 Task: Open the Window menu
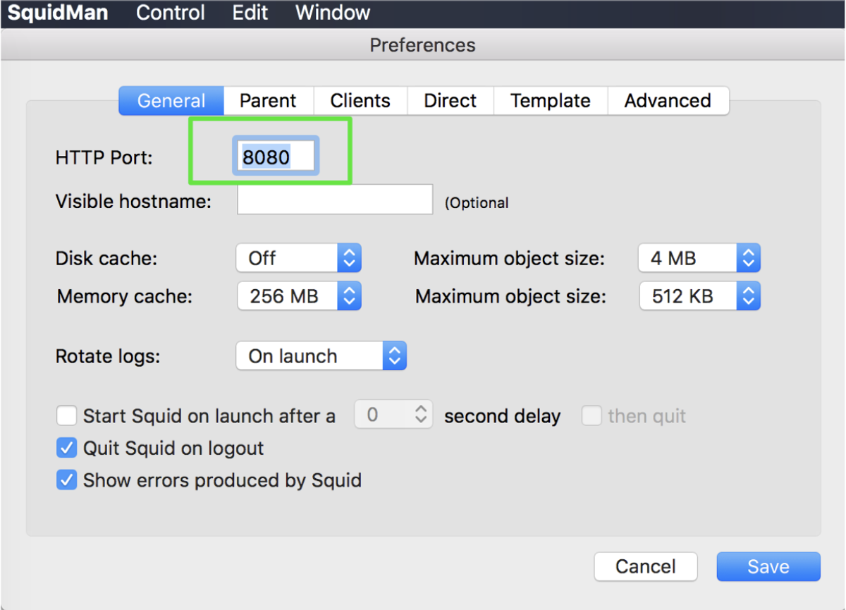(333, 13)
